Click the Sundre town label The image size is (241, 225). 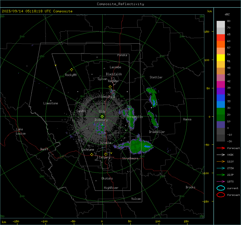click(81, 111)
